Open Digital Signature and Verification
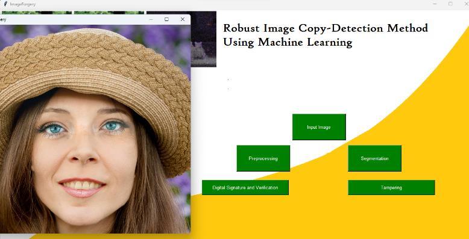This screenshot has width=469, height=239. [245, 188]
